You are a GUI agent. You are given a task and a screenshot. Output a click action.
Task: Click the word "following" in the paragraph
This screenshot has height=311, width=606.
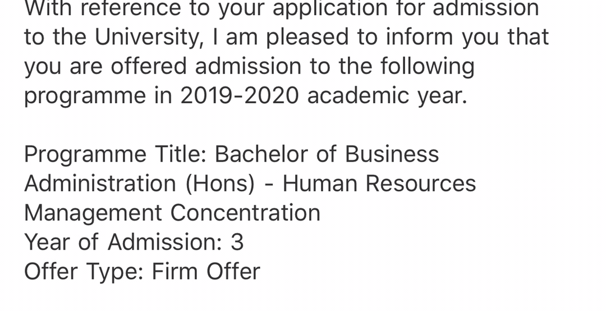click(428, 67)
